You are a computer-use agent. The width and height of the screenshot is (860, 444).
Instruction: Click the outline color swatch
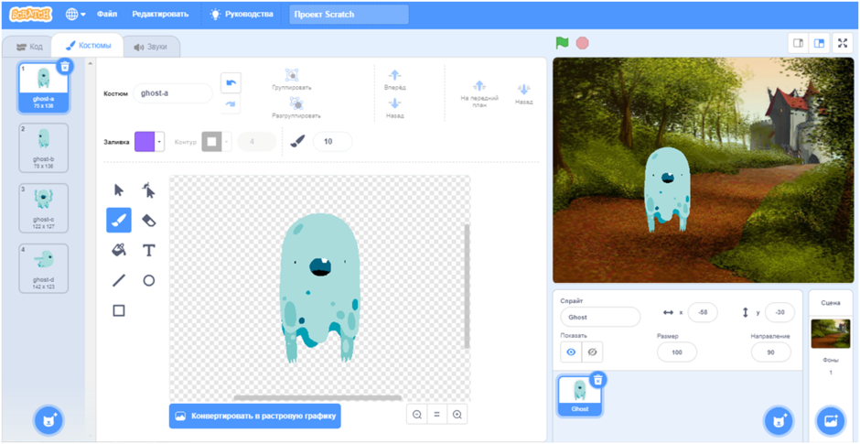(x=211, y=142)
